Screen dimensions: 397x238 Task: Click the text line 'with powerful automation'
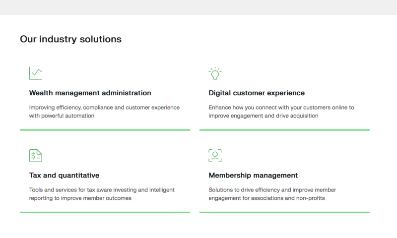[x=62, y=116]
